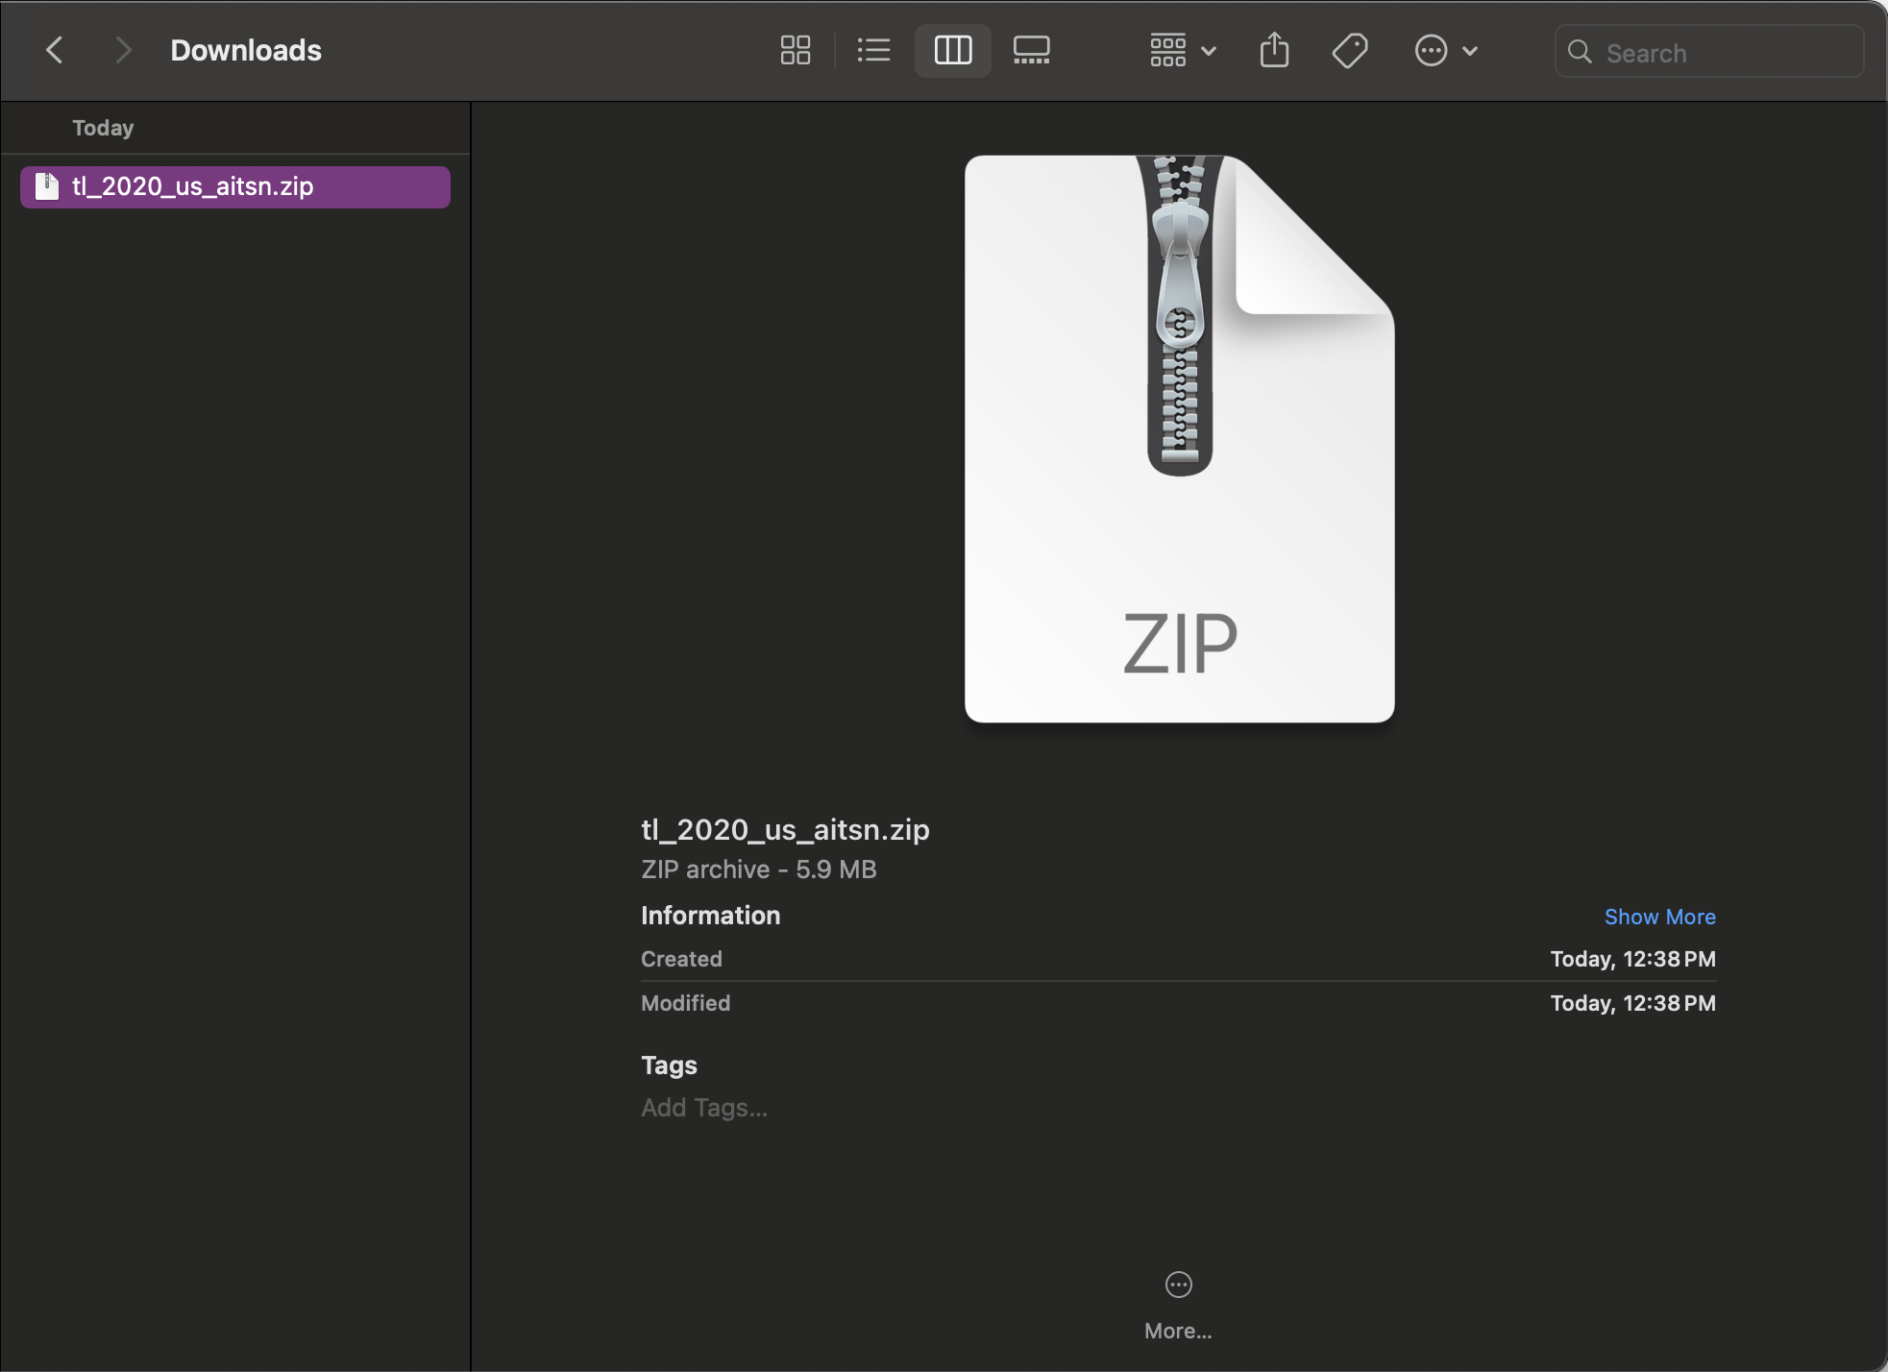Select tl_2020_us_aitsn.zip in file list
This screenshot has height=1372, width=1888.
point(235,186)
